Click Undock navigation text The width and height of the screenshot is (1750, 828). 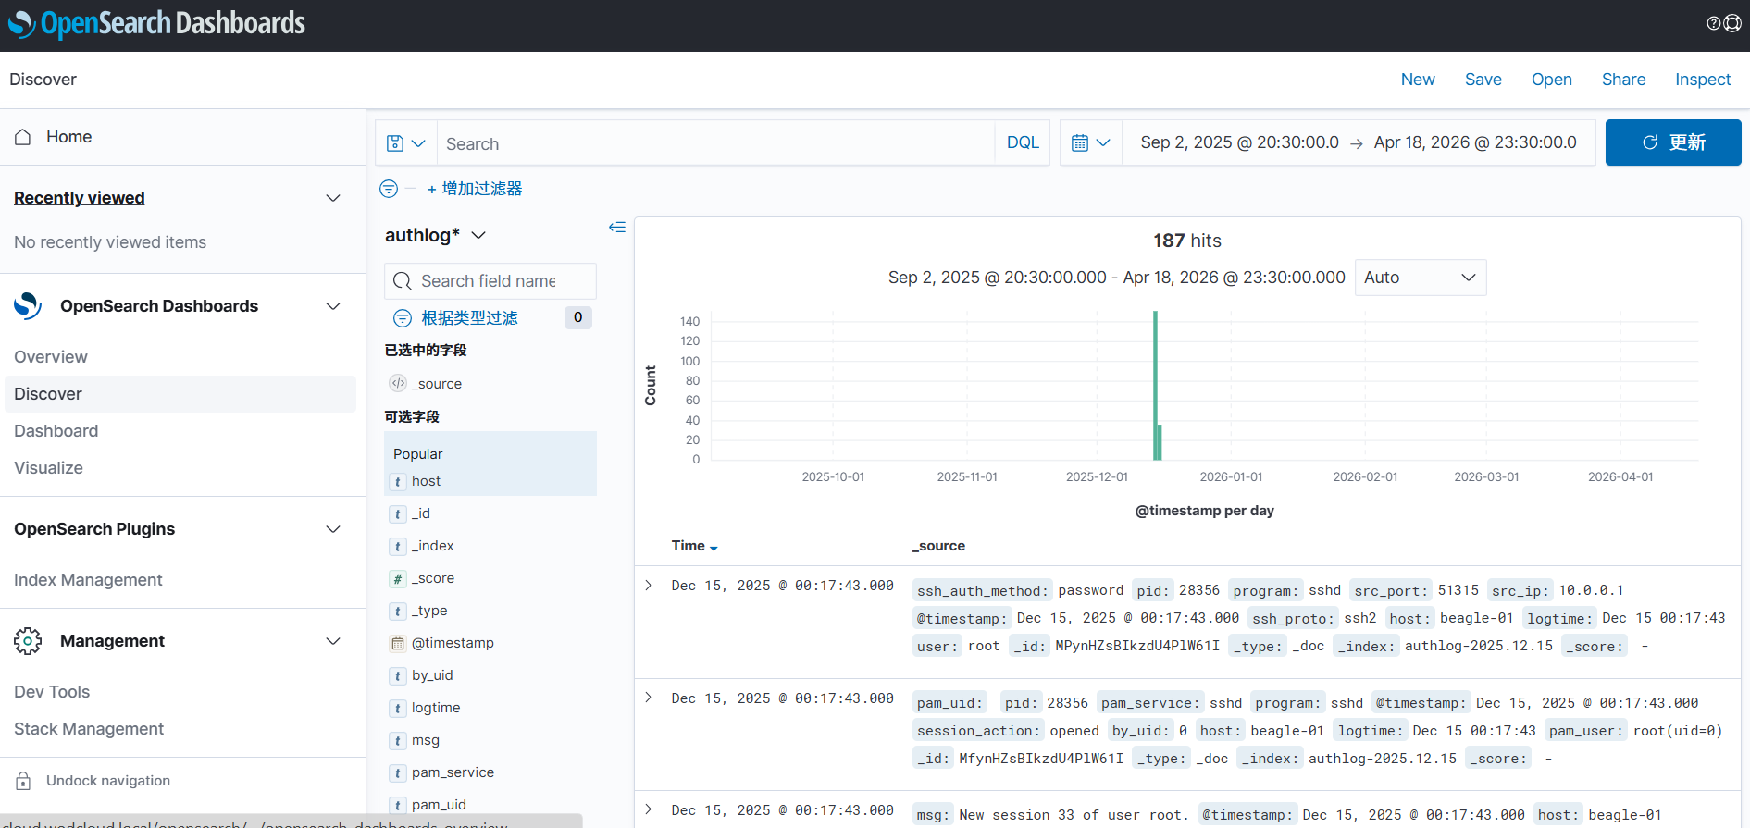(108, 781)
